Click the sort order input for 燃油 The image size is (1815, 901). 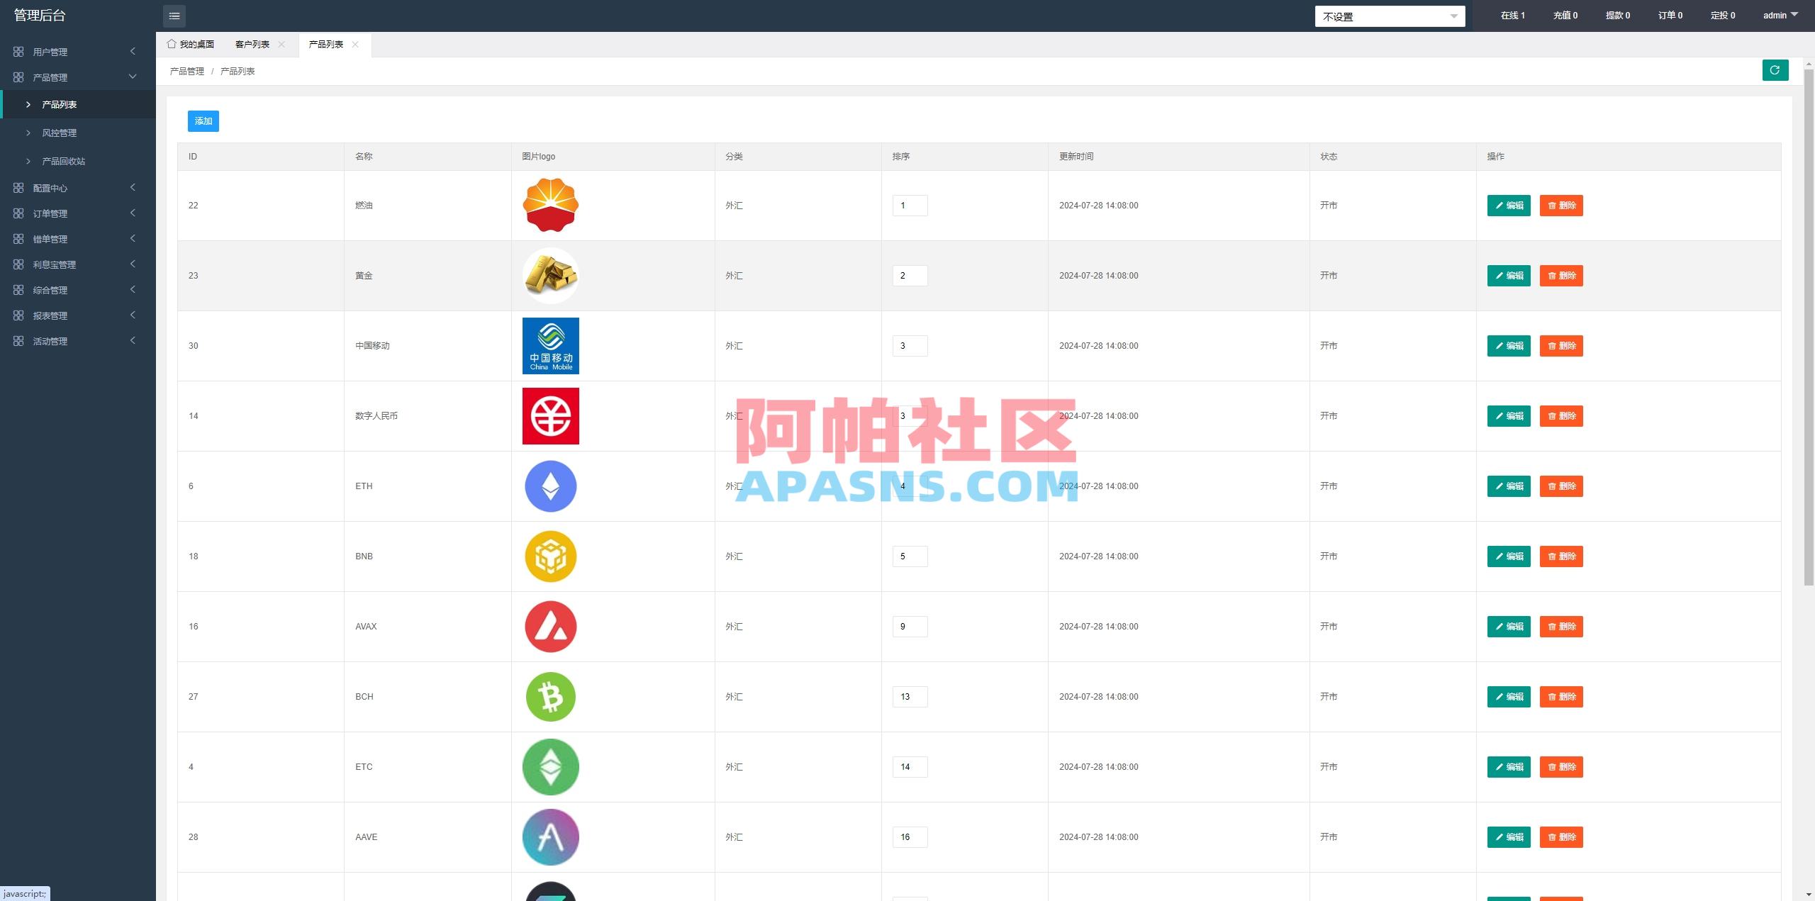[910, 205]
